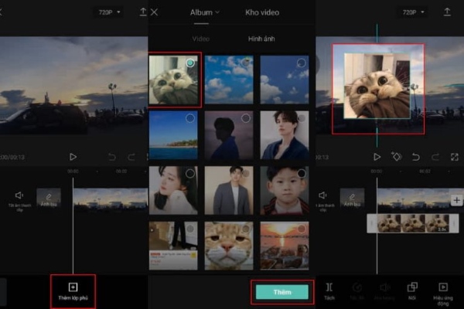Select the cat overlay clip on the timeline
This screenshot has width=464, height=309.
(413, 223)
